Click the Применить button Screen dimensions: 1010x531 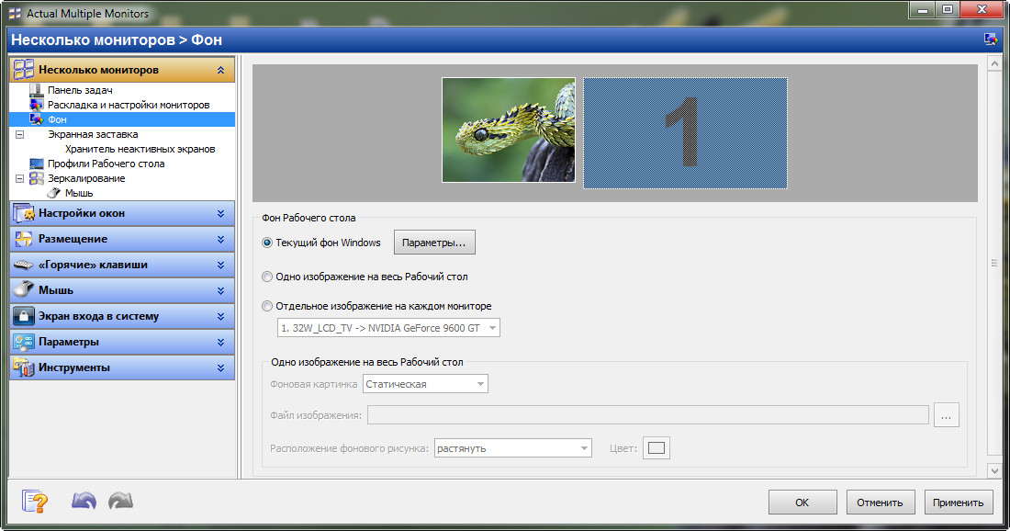pos(959,502)
